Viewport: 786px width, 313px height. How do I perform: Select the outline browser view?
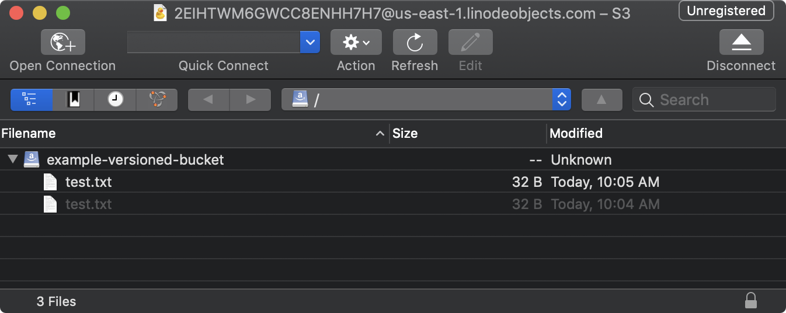(32, 100)
